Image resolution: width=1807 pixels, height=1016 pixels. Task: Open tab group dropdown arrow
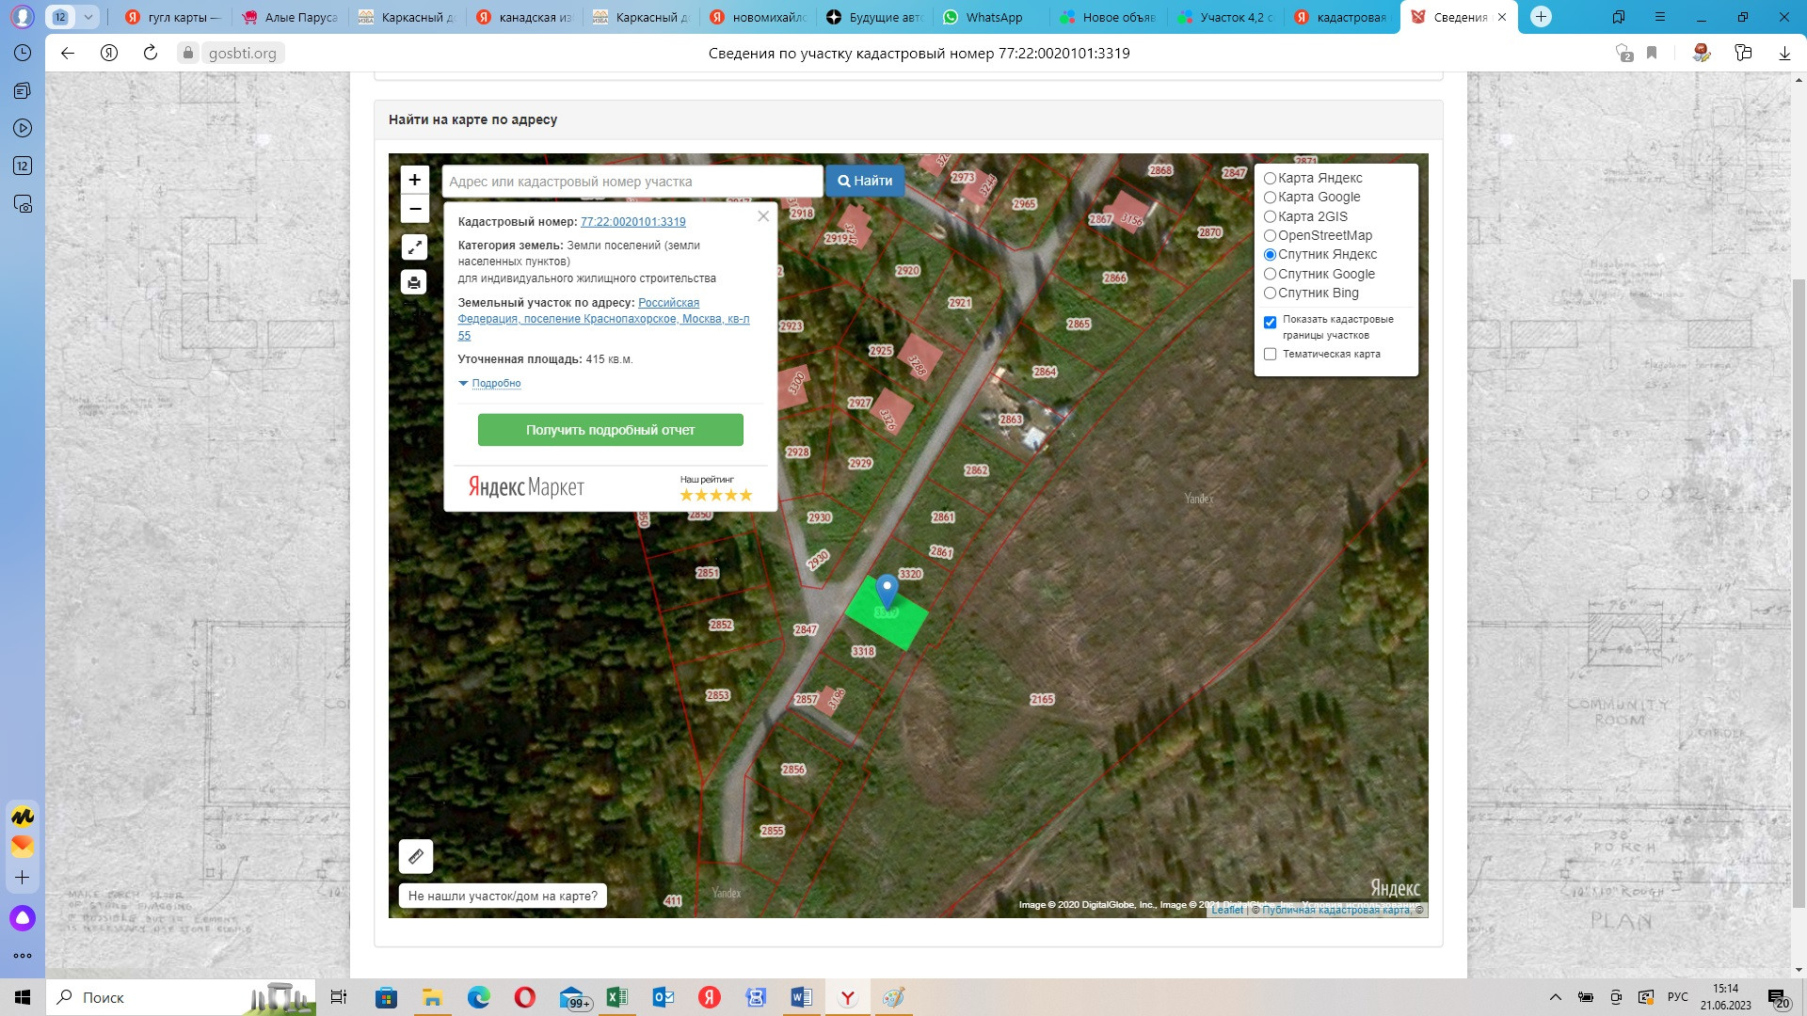click(x=88, y=17)
